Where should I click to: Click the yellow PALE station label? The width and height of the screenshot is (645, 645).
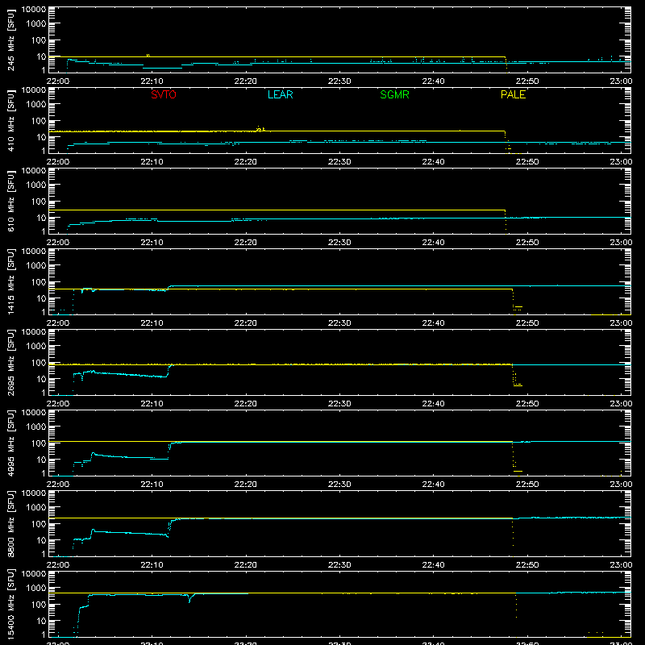point(513,94)
